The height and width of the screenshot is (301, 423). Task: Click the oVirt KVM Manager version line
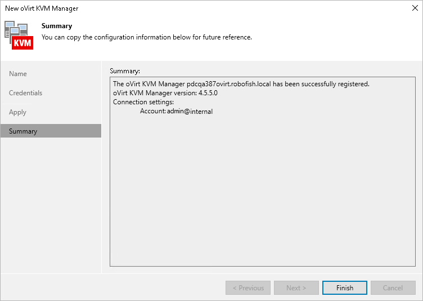coord(165,93)
